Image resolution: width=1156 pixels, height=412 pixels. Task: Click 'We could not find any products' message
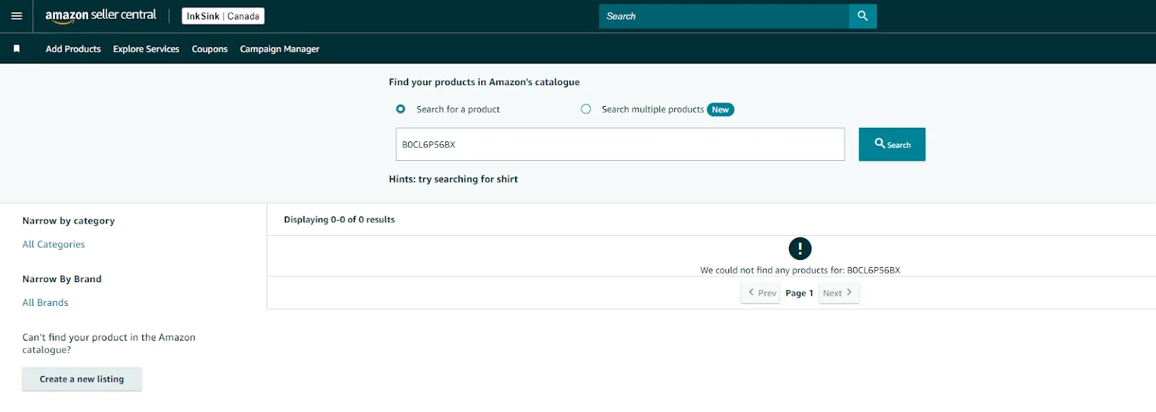pos(800,271)
